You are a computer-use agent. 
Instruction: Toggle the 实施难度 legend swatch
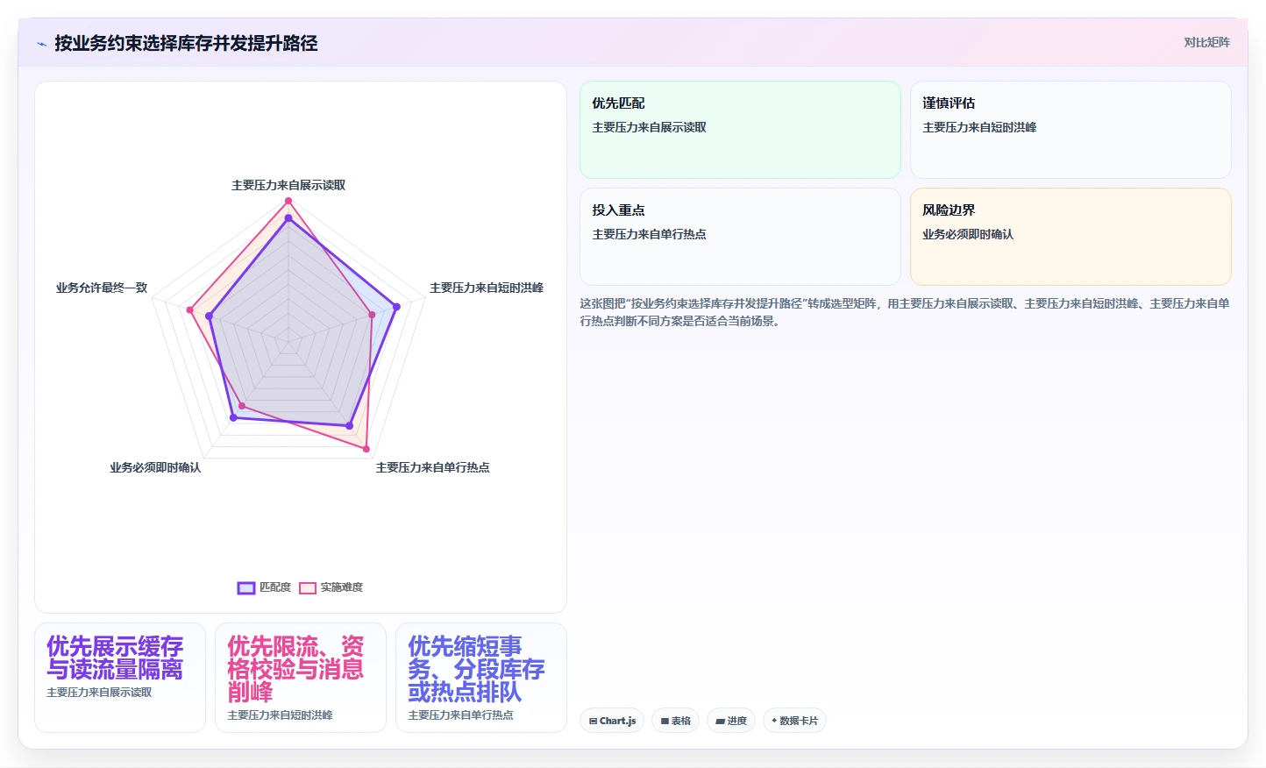click(308, 587)
